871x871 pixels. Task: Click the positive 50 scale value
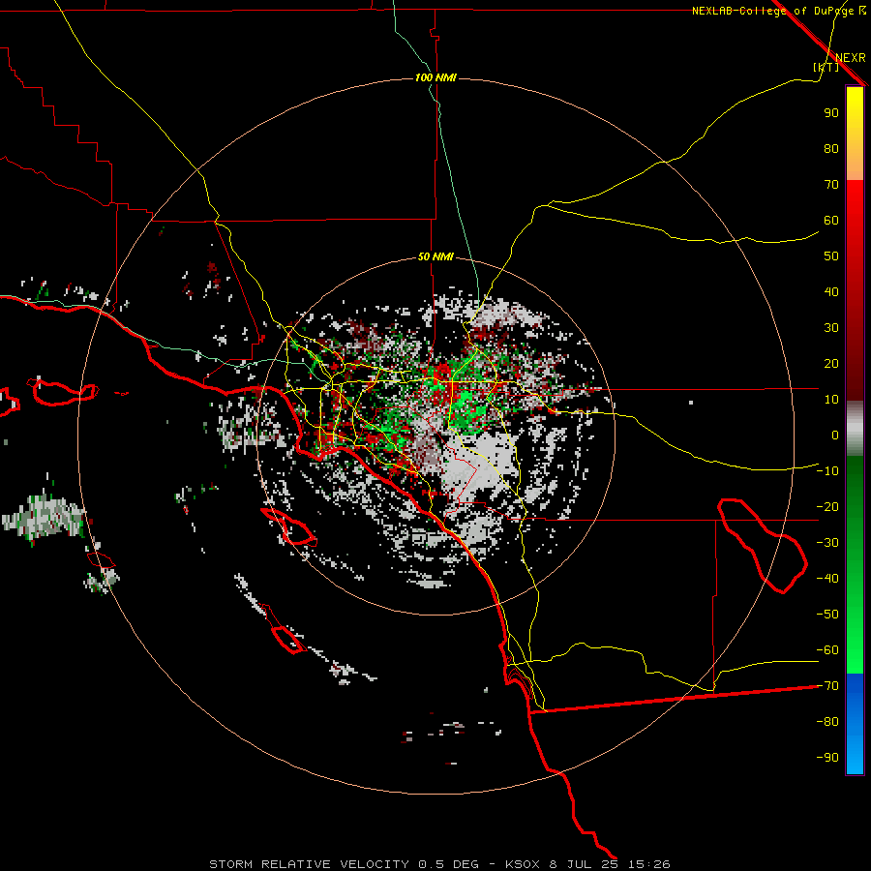pyautogui.click(x=831, y=256)
